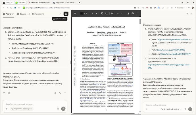Open right panel three-dots menu
This screenshot has height=115, width=196.
point(191,14)
